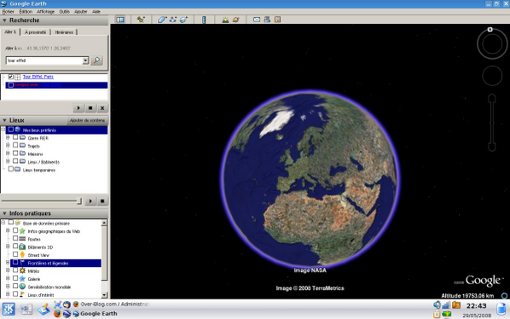The height and width of the screenshot is (319, 510).
Task: Click the Add Placemark pushpin icon
Action: tap(141, 20)
